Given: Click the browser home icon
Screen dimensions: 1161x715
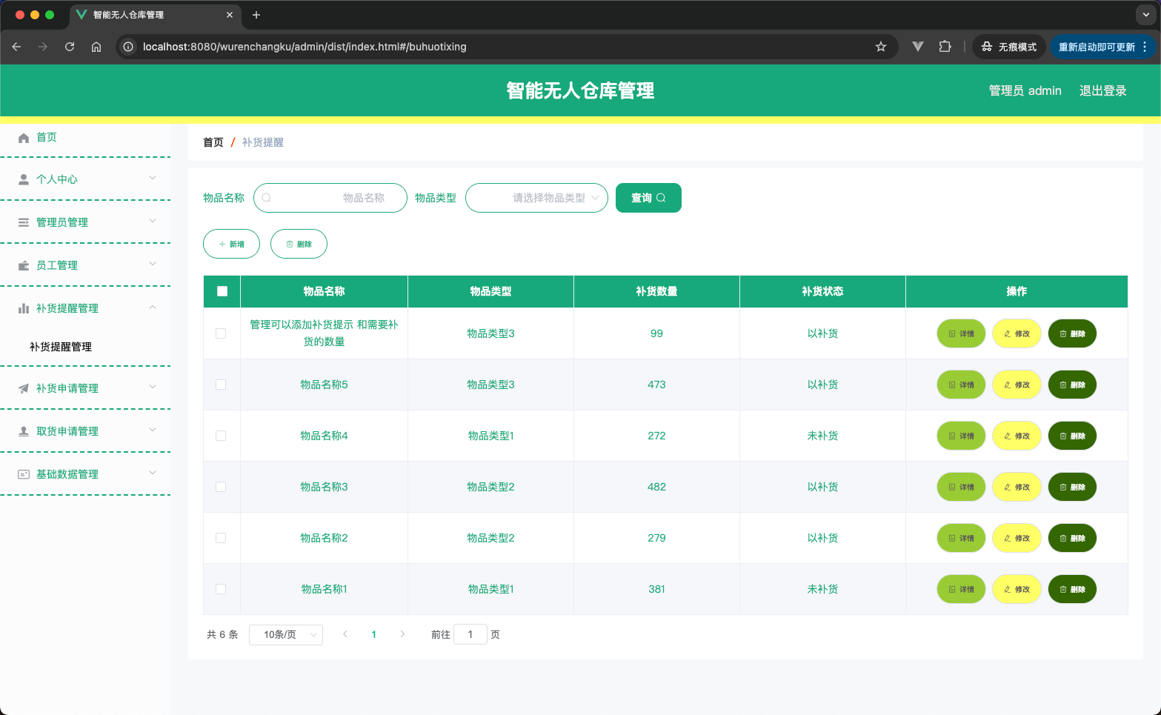Looking at the screenshot, I should click(96, 47).
